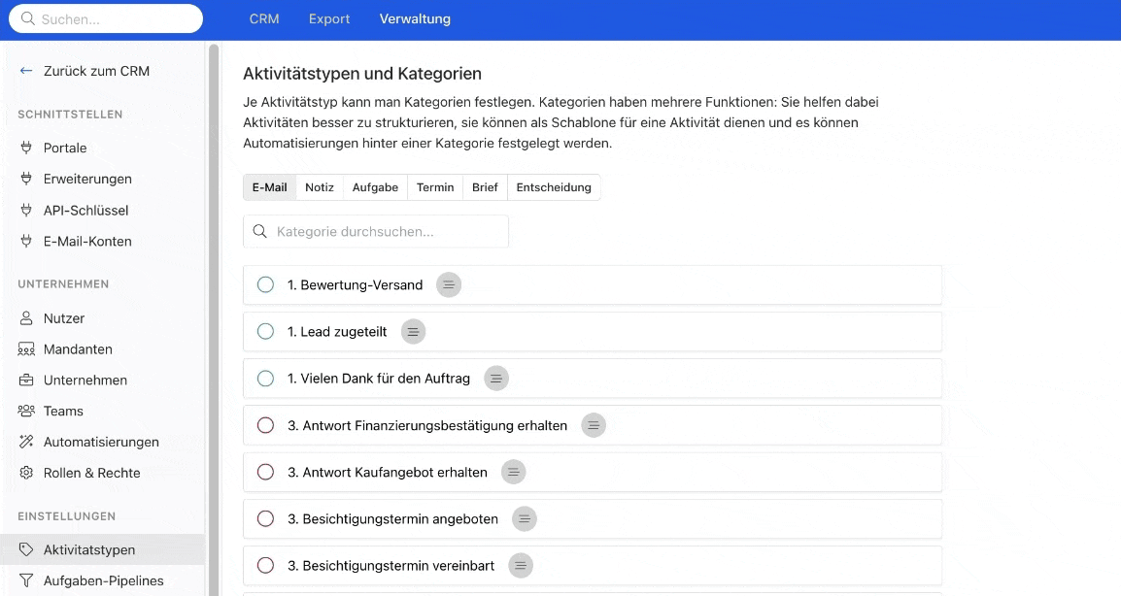Viewport: 1121px width, 596px height.
Task: Switch to the Aufgabe tab
Action: point(375,187)
